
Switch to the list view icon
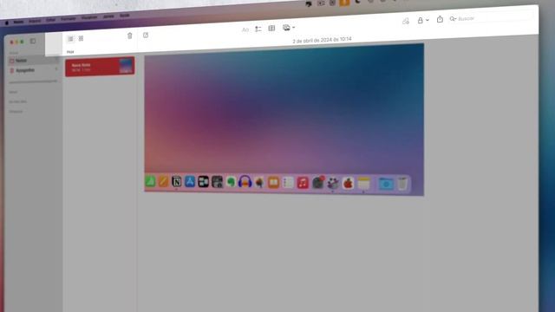pyautogui.click(x=70, y=38)
